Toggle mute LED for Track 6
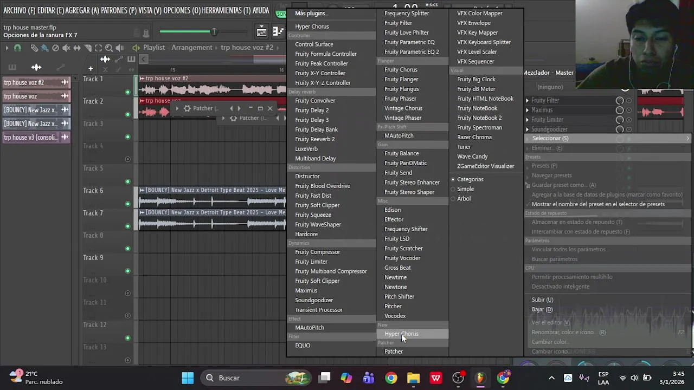The image size is (694, 390). coord(128,204)
